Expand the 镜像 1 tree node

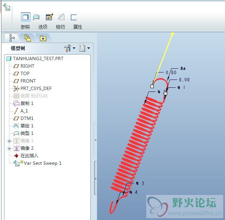9,141
